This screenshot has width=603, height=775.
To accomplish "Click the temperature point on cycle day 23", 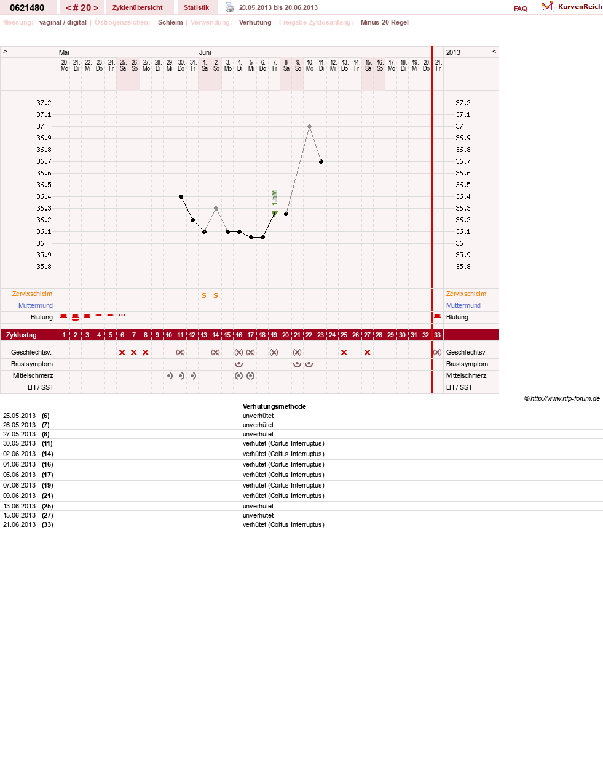I will tap(321, 161).
